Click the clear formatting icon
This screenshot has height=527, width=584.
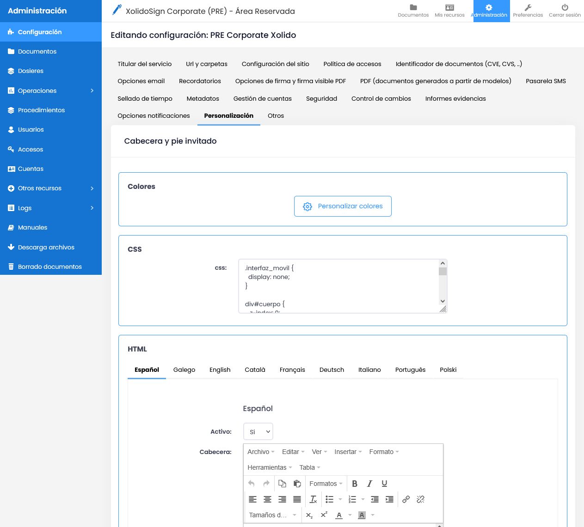coord(313,499)
